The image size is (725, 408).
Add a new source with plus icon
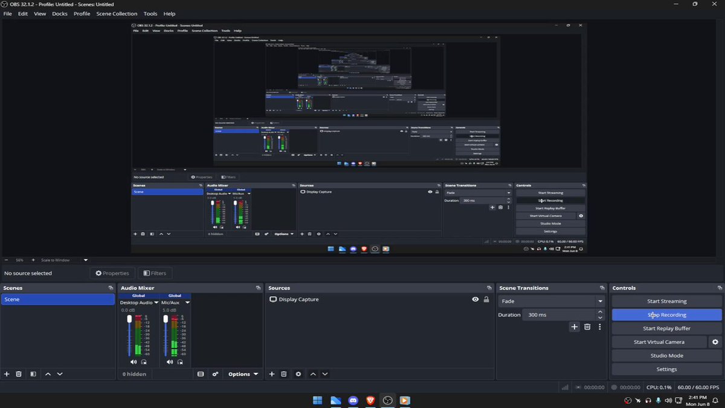tap(272, 374)
